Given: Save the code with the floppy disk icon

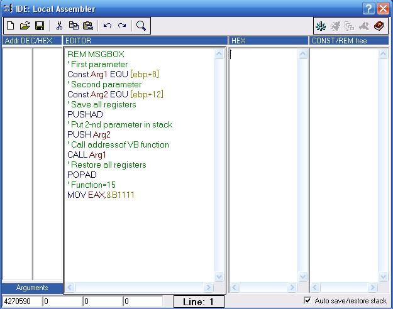Looking at the screenshot, I should click(x=40, y=26).
